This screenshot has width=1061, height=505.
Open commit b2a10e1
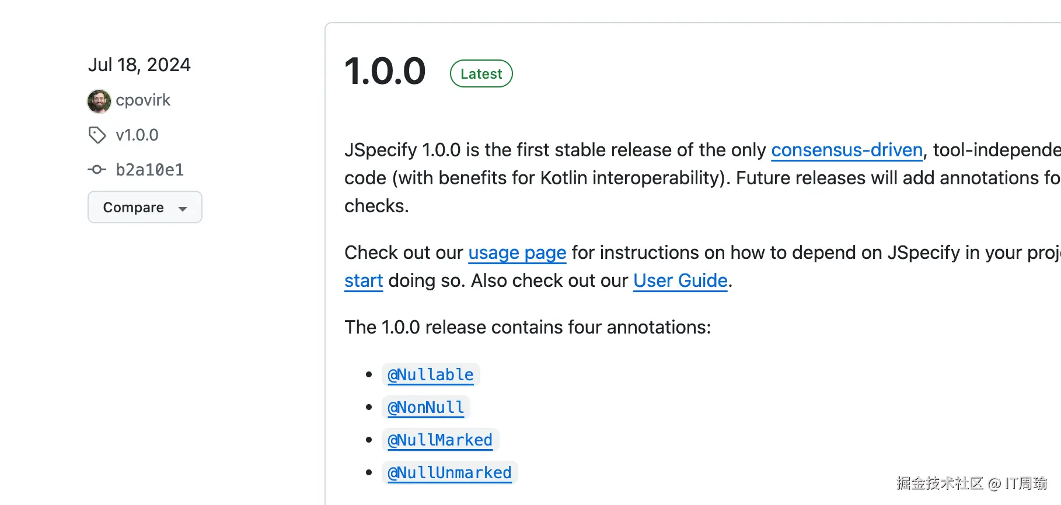(x=150, y=170)
